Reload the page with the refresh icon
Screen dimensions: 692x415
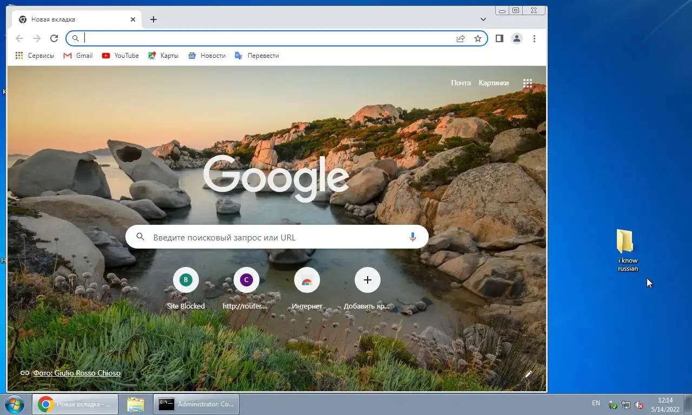(54, 38)
